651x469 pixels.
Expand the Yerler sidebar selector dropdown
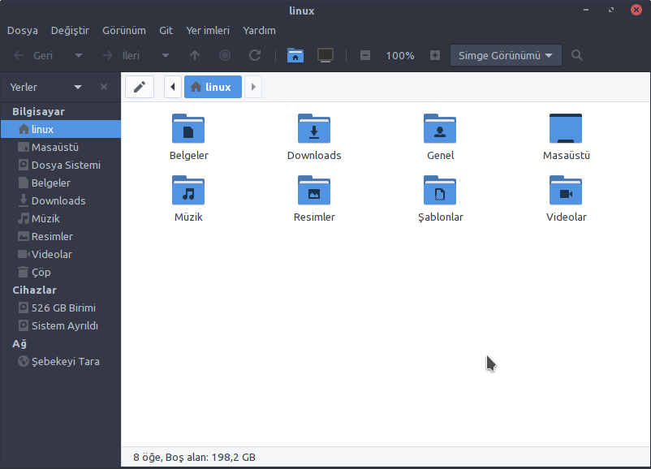point(78,87)
